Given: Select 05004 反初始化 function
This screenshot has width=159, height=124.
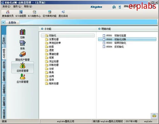Looking at the screenshot, I should (113, 47).
